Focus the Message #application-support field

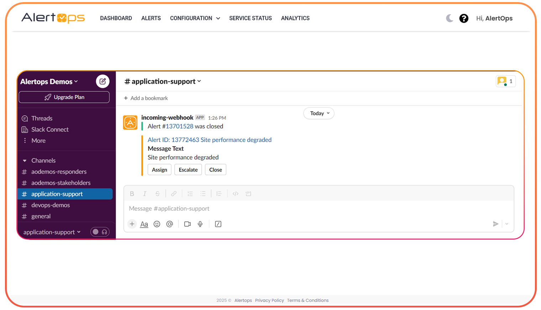click(319, 209)
